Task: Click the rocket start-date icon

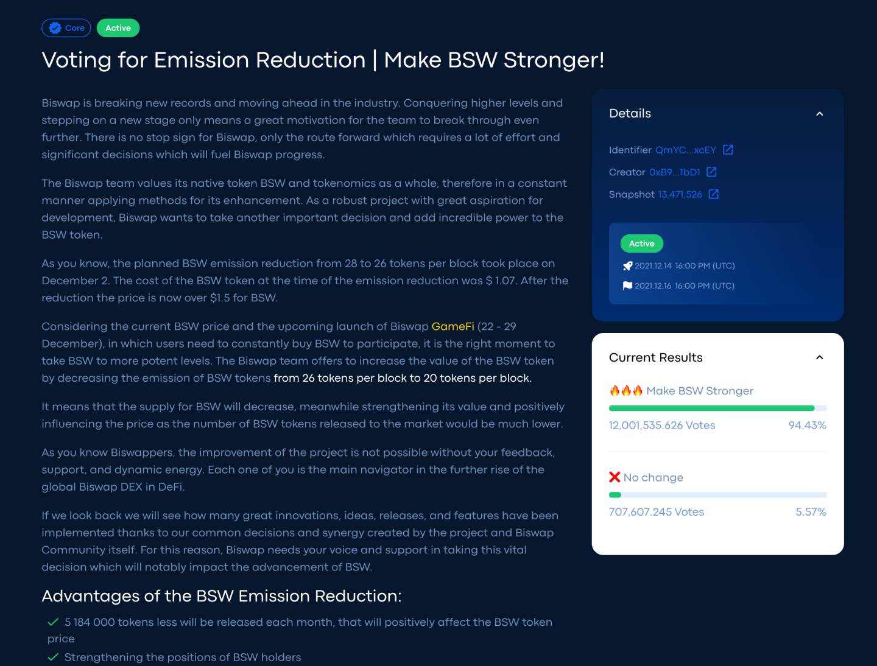Action: coord(627,266)
